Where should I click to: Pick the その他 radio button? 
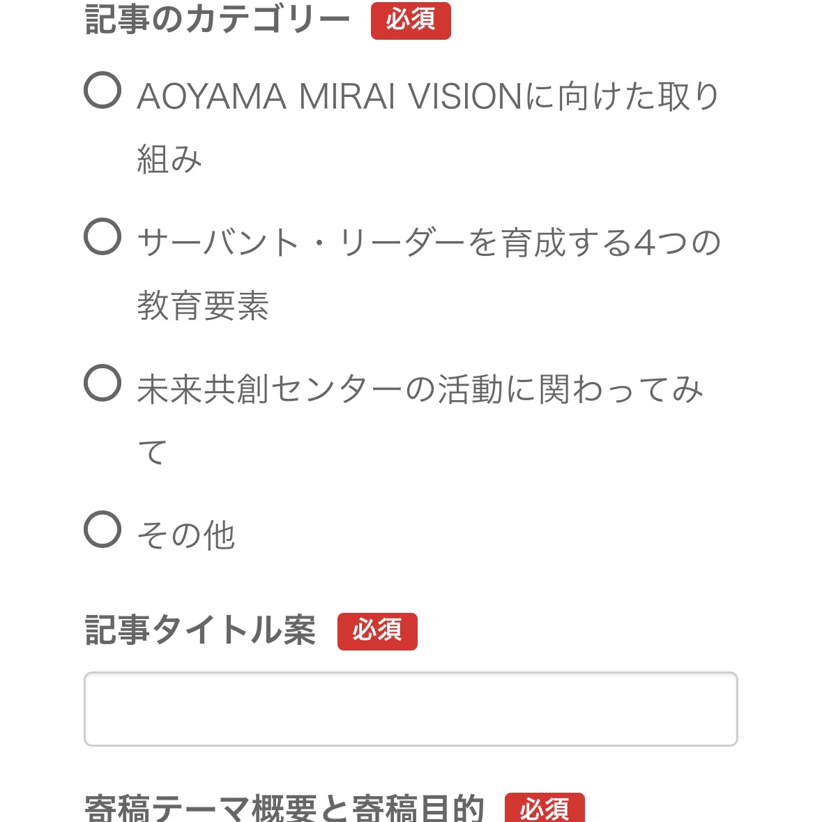point(102,529)
